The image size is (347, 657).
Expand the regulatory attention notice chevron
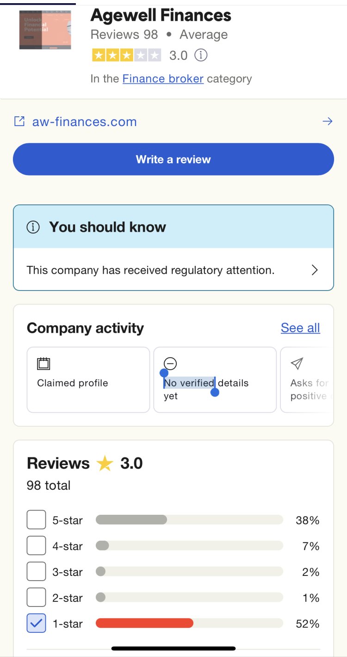tap(315, 270)
